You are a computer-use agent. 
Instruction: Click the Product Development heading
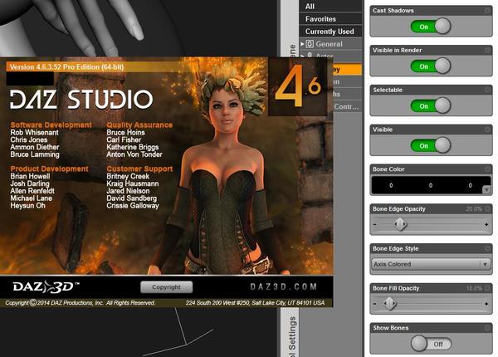(x=49, y=169)
